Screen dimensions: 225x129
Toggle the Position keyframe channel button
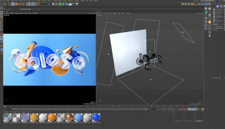pos(188,109)
